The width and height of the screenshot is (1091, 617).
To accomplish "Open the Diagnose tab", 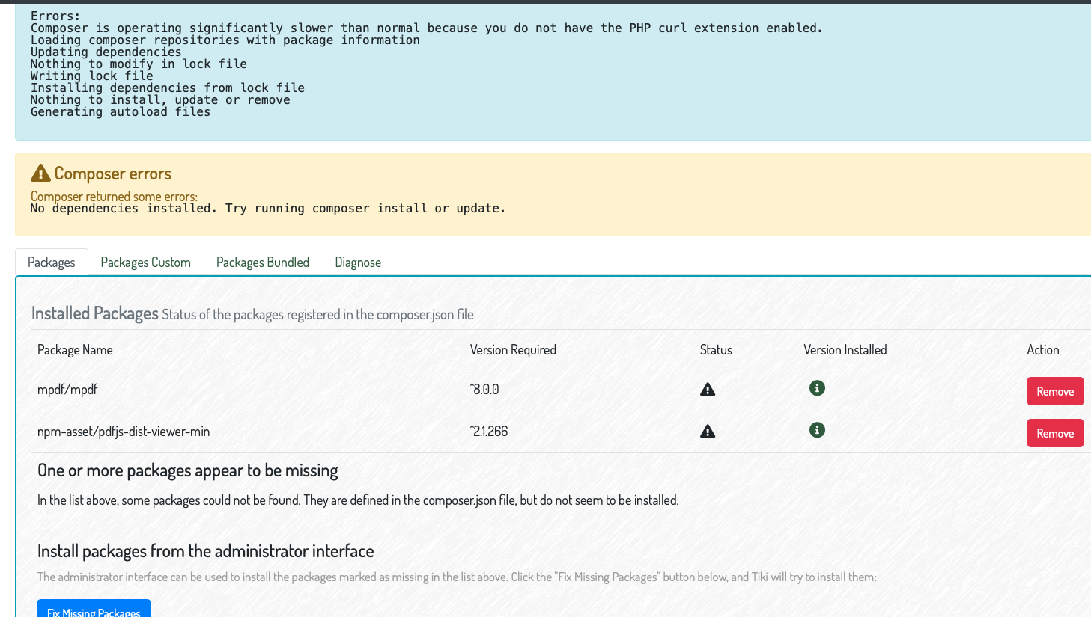I will point(358,263).
